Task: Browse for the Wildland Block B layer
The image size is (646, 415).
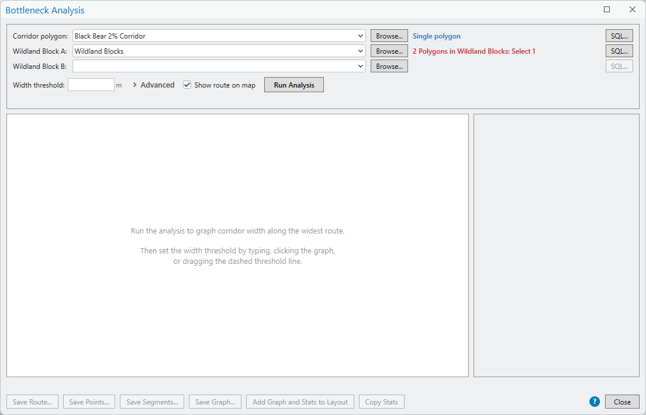Action: click(x=389, y=66)
